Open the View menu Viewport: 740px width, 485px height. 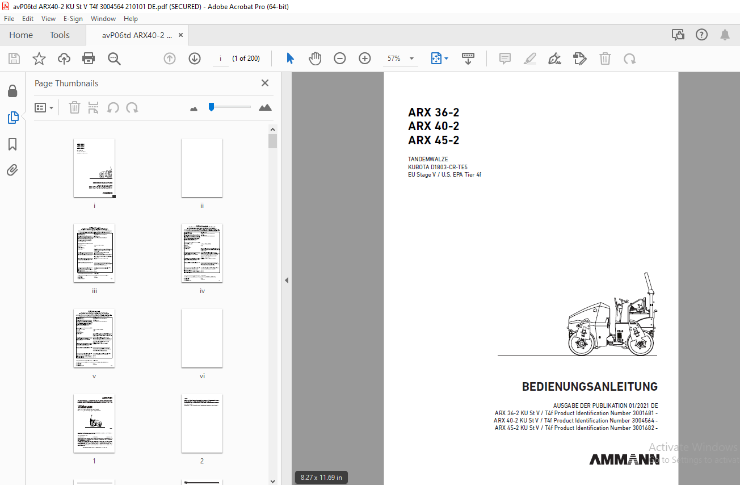point(48,19)
